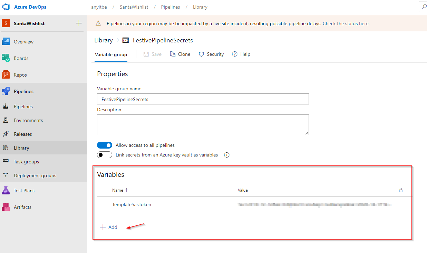Select the Variable group tab
This screenshot has height=253, width=427.
(111, 54)
